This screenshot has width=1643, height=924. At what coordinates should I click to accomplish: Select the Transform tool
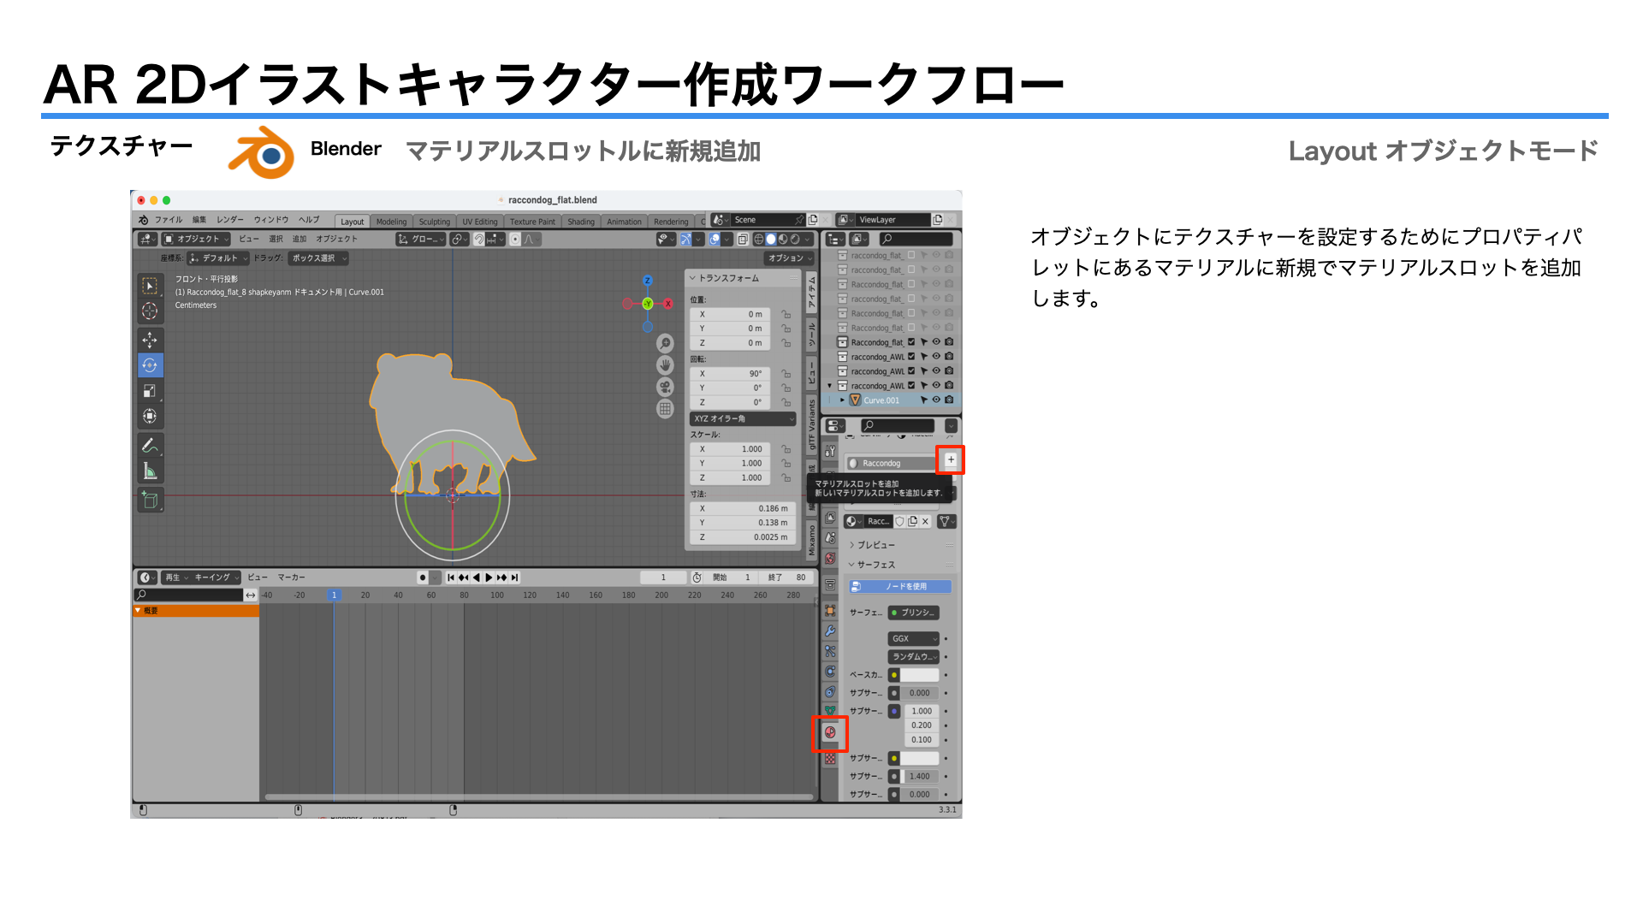[x=150, y=417]
